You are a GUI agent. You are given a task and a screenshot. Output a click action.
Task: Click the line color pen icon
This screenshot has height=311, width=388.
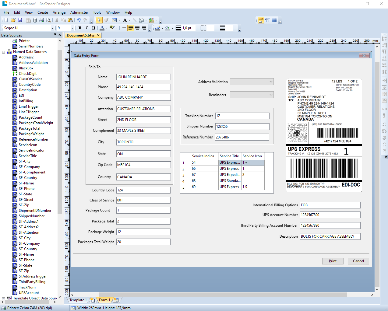coord(157,28)
